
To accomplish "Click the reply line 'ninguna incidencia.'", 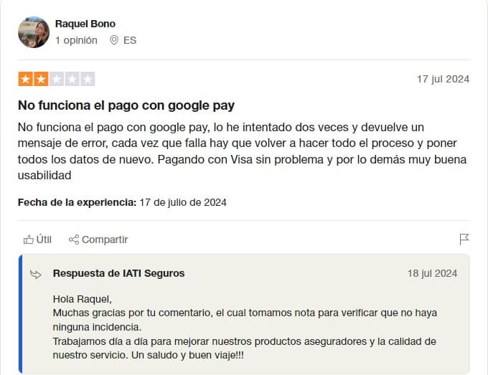I will point(97,327).
